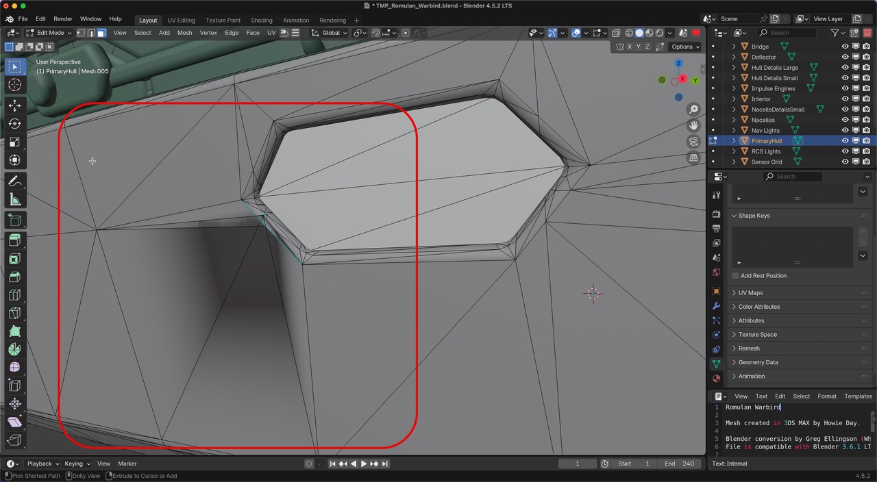Select the Move tool in left toolbar

point(14,105)
